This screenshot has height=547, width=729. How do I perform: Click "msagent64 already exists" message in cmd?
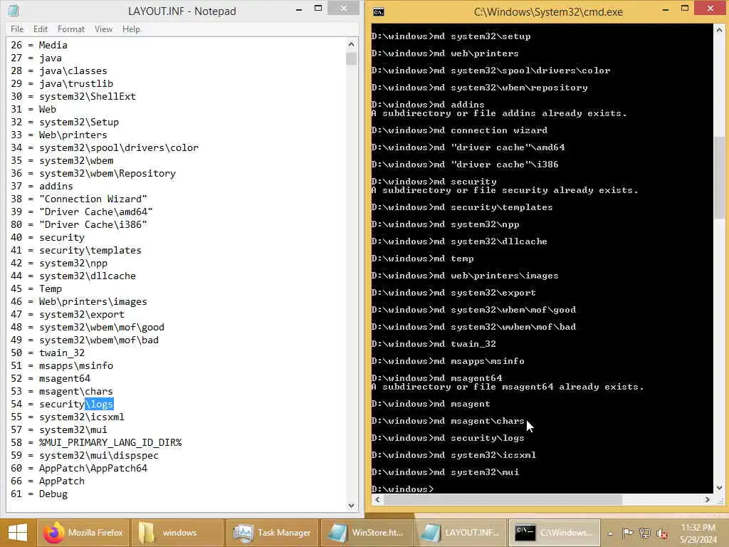pos(508,387)
